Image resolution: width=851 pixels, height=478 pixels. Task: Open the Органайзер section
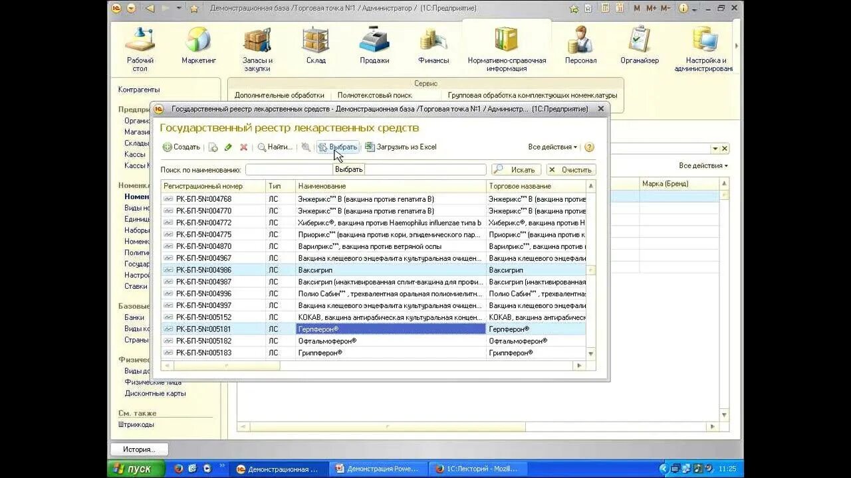point(640,46)
